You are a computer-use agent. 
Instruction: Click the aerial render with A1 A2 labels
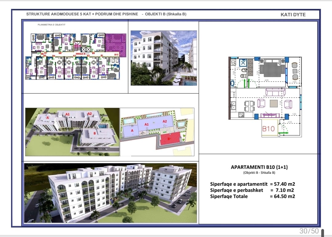(73, 132)
